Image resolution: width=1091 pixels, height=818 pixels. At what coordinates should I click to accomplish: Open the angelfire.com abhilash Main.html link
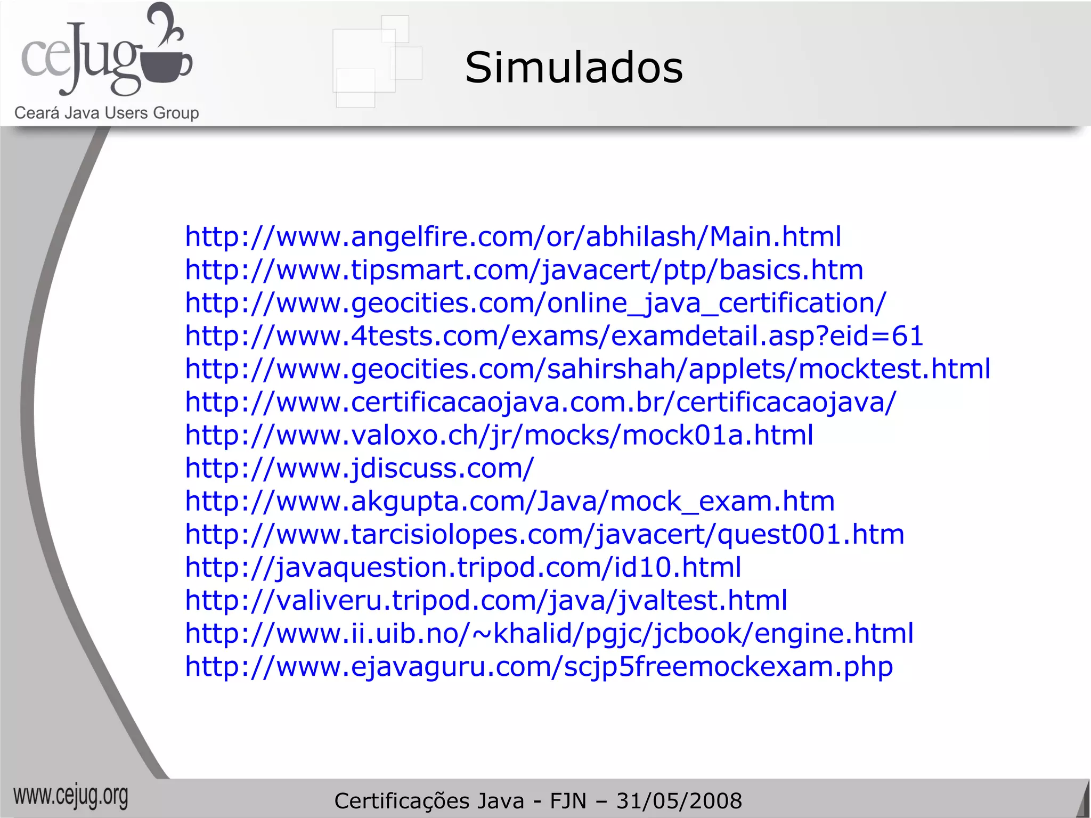click(x=513, y=237)
